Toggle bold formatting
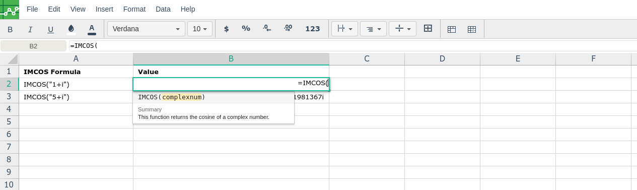The height and width of the screenshot is (190, 637). pos(10,29)
